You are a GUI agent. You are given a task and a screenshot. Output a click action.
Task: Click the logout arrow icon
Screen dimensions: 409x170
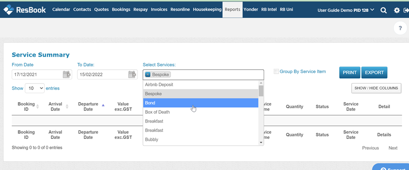406,10
